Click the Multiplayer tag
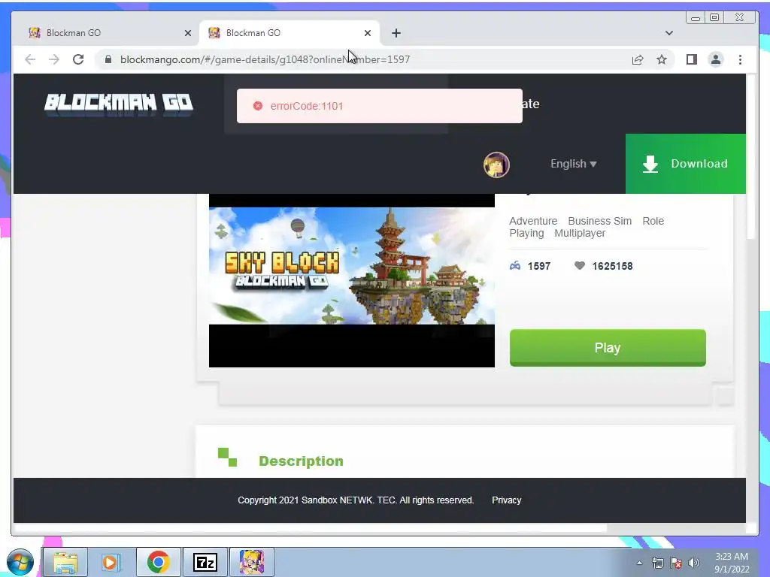This screenshot has width=770, height=577. (580, 233)
